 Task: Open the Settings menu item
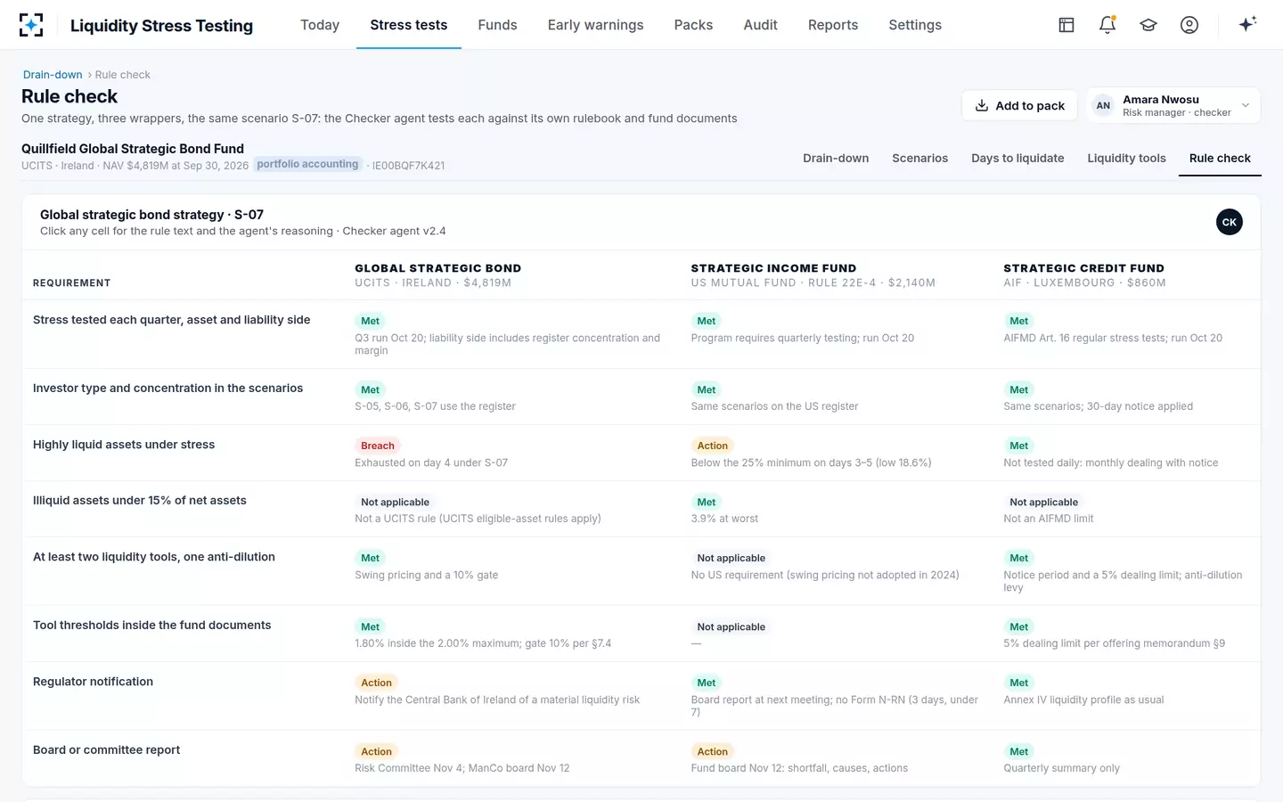click(915, 25)
